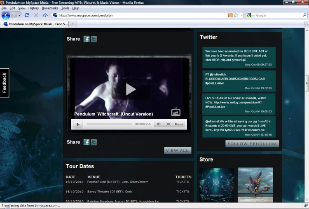Viewport: 309px width, 209px height.
Task: Open the netlog.com/pendulum link in tweet
Action: pos(236,103)
